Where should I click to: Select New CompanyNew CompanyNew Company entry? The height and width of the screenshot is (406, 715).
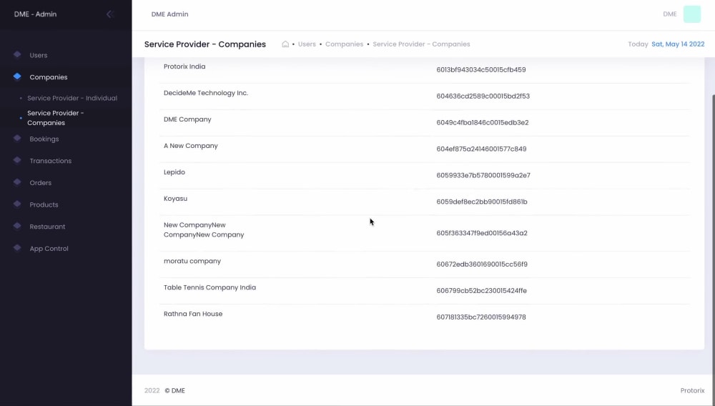click(204, 229)
